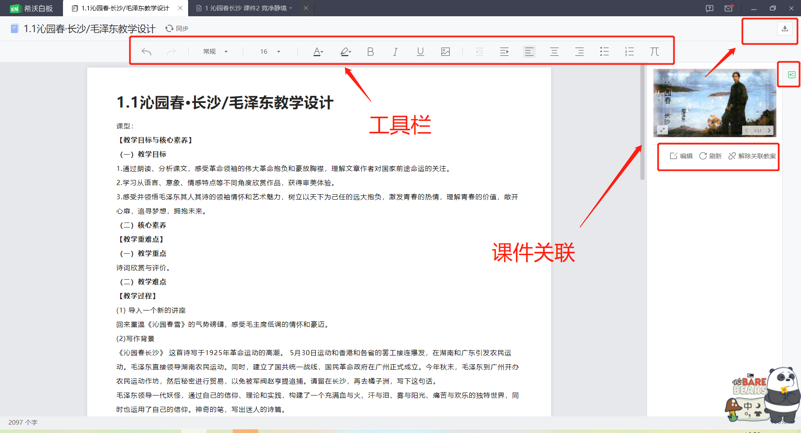Click the (一) 教学重点 subheading

click(x=143, y=253)
